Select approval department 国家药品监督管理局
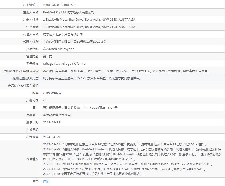Viewport: 225px width, 186px height. point(57,115)
